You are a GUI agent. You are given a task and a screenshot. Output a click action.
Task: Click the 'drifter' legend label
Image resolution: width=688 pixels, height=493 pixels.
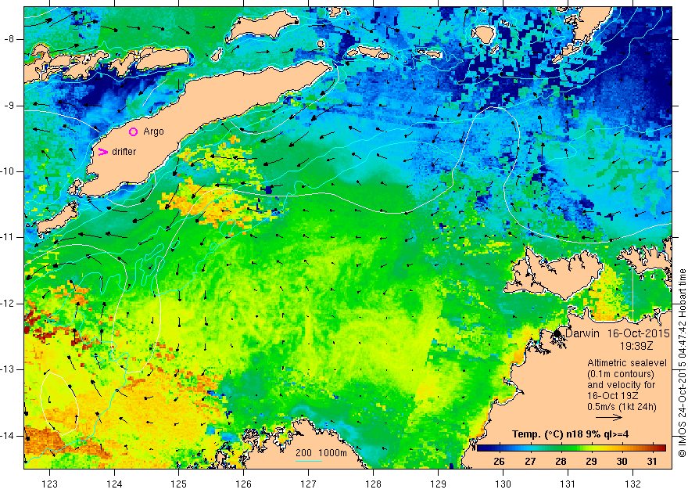[124, 152]
